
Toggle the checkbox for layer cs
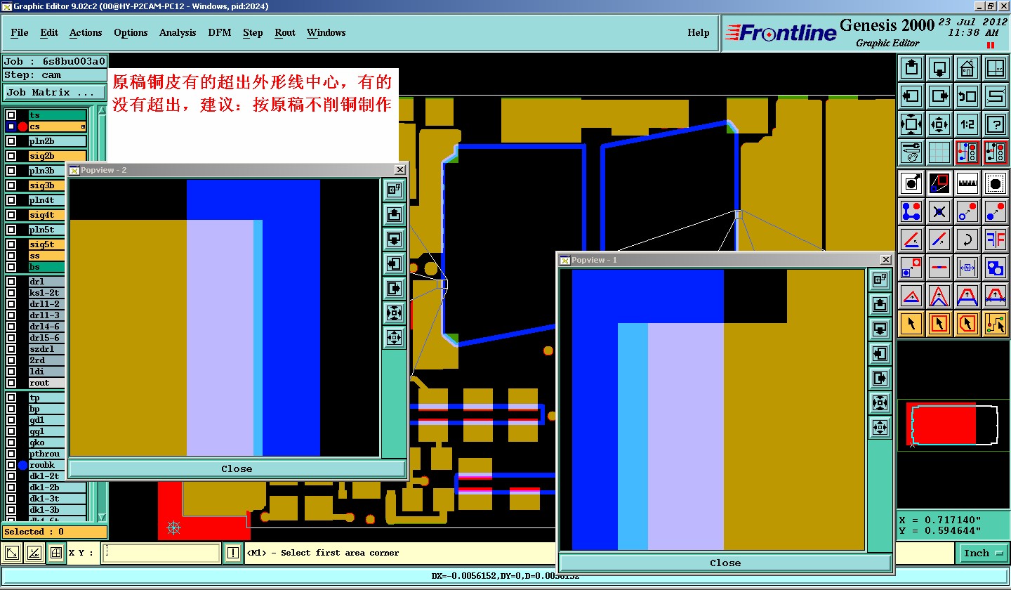point(11,126)
